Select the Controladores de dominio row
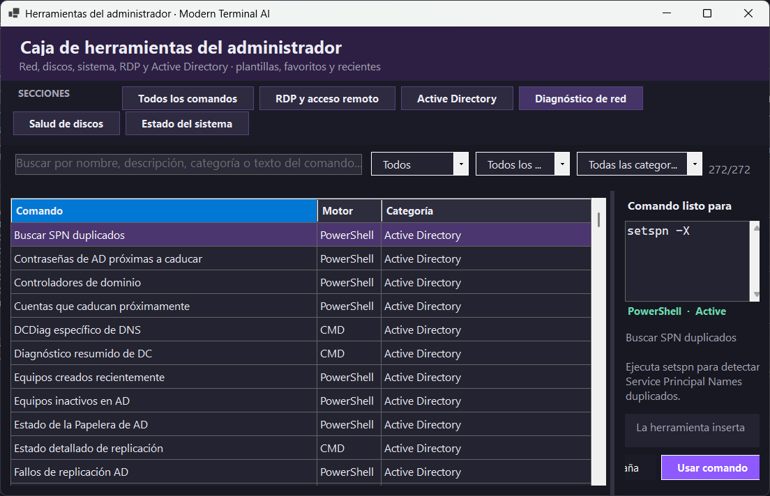This screenshot has width=770, height=496. click(x=301, y=283)
